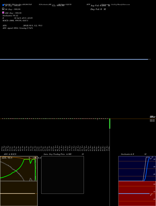Click the white 50 Day legend swatch

(3, 9)
